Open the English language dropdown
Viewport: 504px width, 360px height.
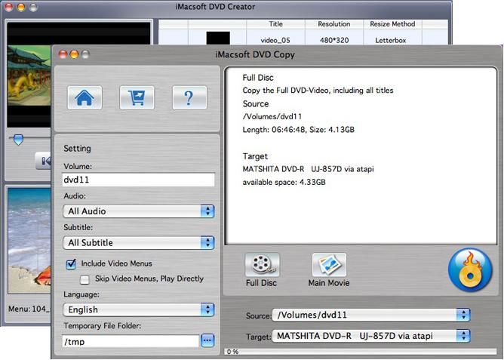139,309
